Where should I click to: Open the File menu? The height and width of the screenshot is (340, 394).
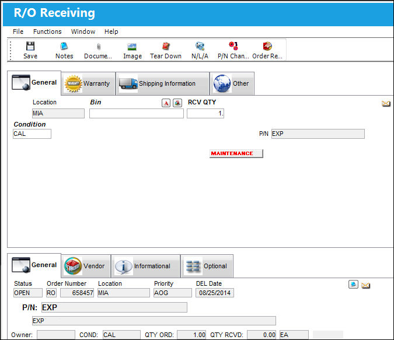18,31
